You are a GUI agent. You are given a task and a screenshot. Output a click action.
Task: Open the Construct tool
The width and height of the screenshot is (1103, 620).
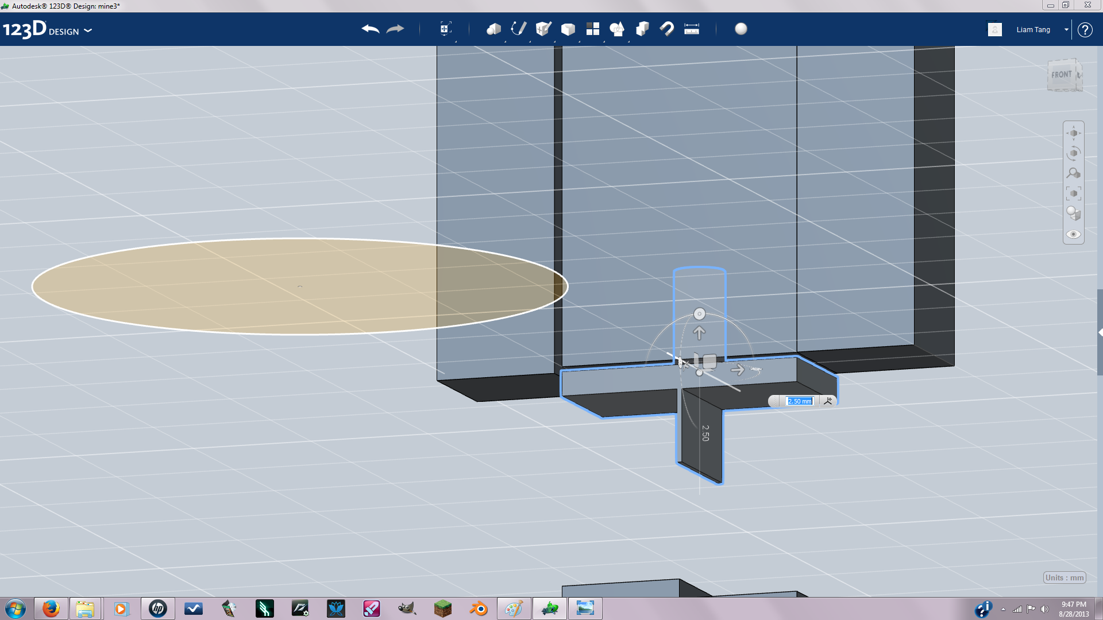543,29
